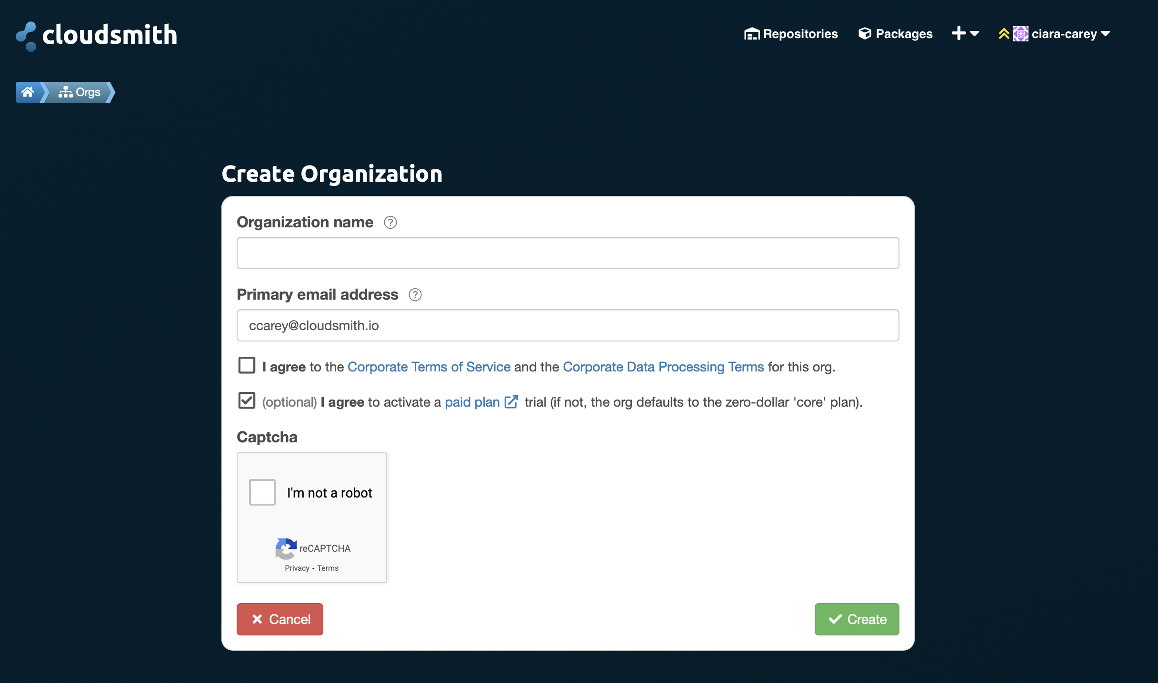Click the Cloudsmith logo

(x=96, y=35)
